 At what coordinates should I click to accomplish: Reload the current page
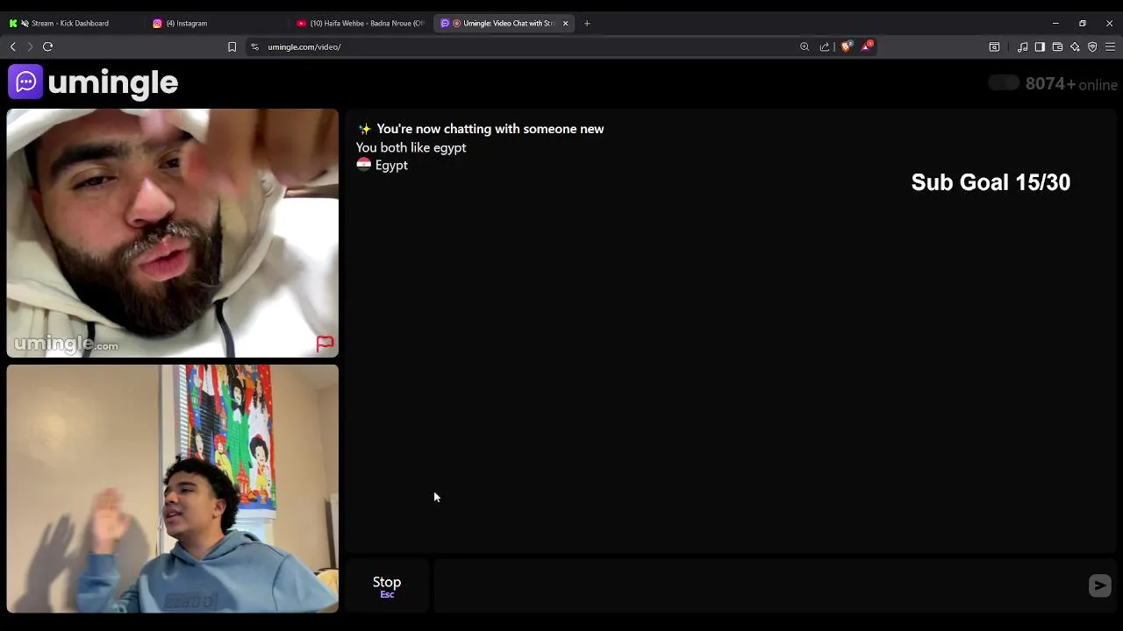(48, 46)
